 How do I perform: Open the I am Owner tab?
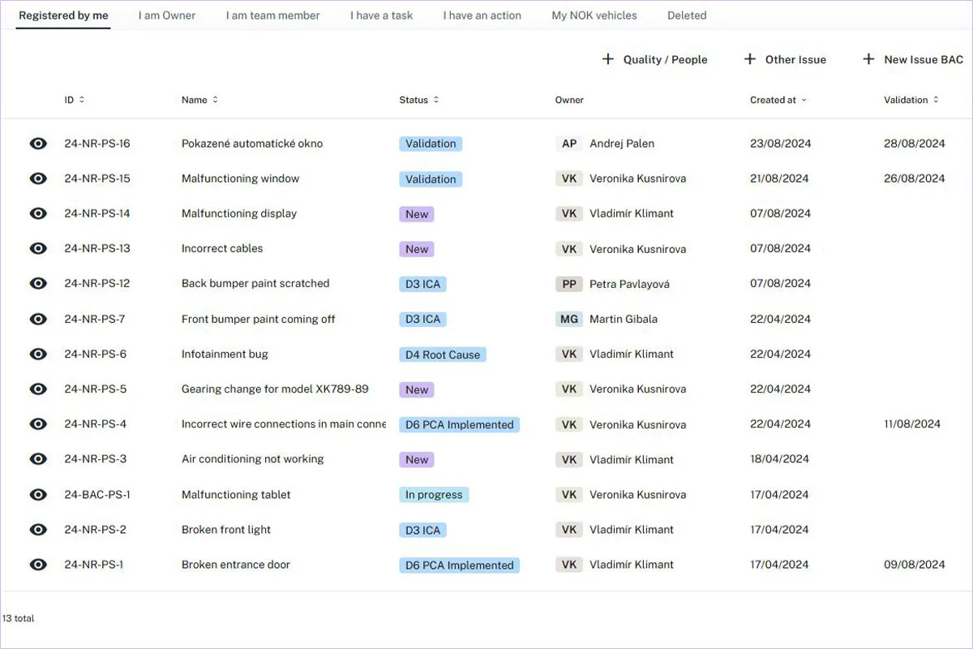point(167,15)
